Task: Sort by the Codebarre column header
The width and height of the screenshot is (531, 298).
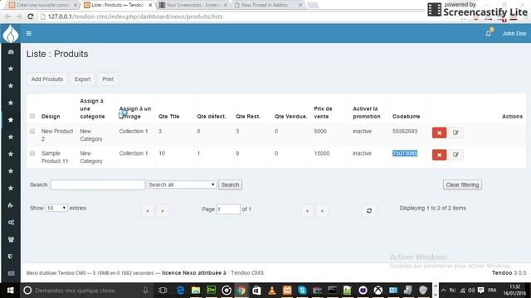Action: [406, 116]
